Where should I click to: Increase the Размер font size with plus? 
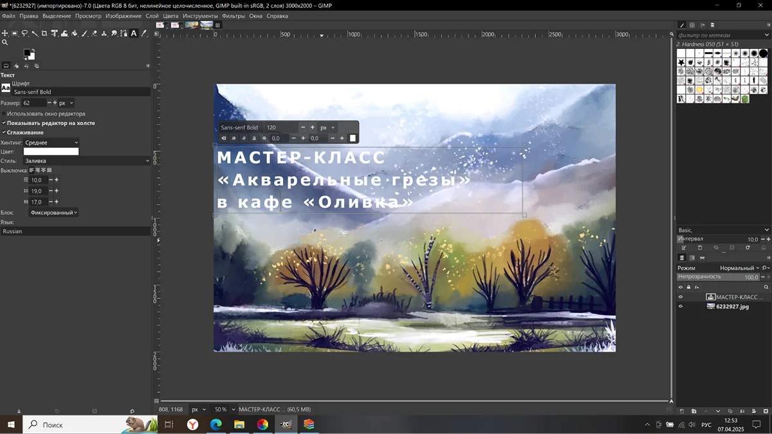[55, 103]
